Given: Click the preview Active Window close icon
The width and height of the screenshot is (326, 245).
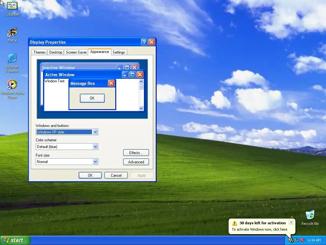Looking at the screenshot, I should (140, 74).
